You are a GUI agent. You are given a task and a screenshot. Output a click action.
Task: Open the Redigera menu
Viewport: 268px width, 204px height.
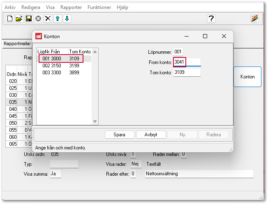pyautogui.click(x=31, y=7)
